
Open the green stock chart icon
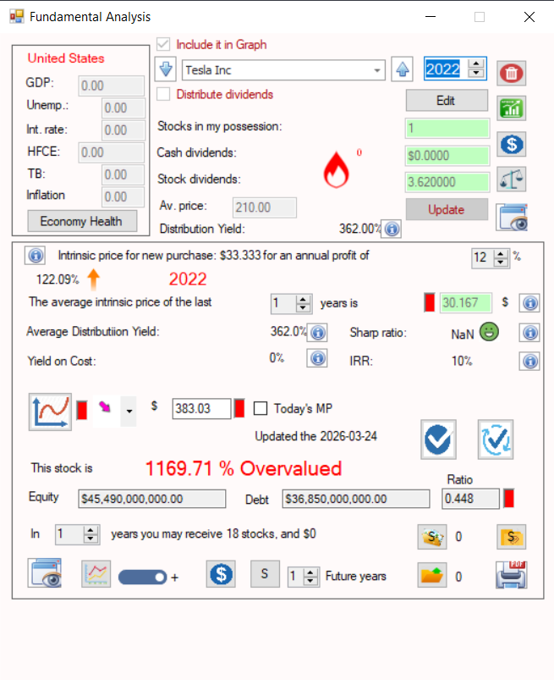[x=511, y=108]
